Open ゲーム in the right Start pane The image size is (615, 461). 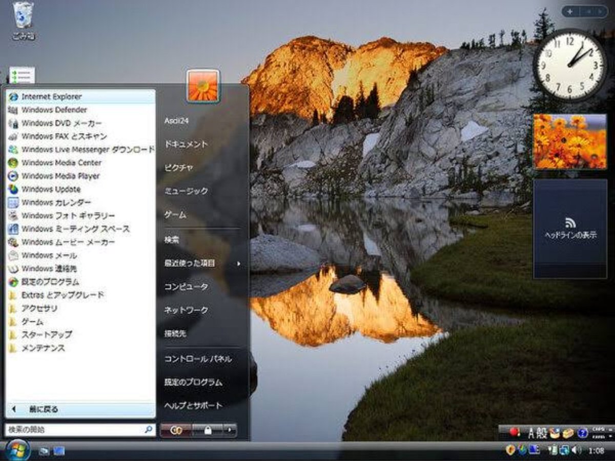pyautogui.click(x=175, y=214)
